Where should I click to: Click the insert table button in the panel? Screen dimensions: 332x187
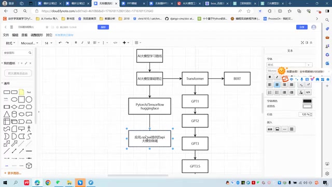[292, 129]
